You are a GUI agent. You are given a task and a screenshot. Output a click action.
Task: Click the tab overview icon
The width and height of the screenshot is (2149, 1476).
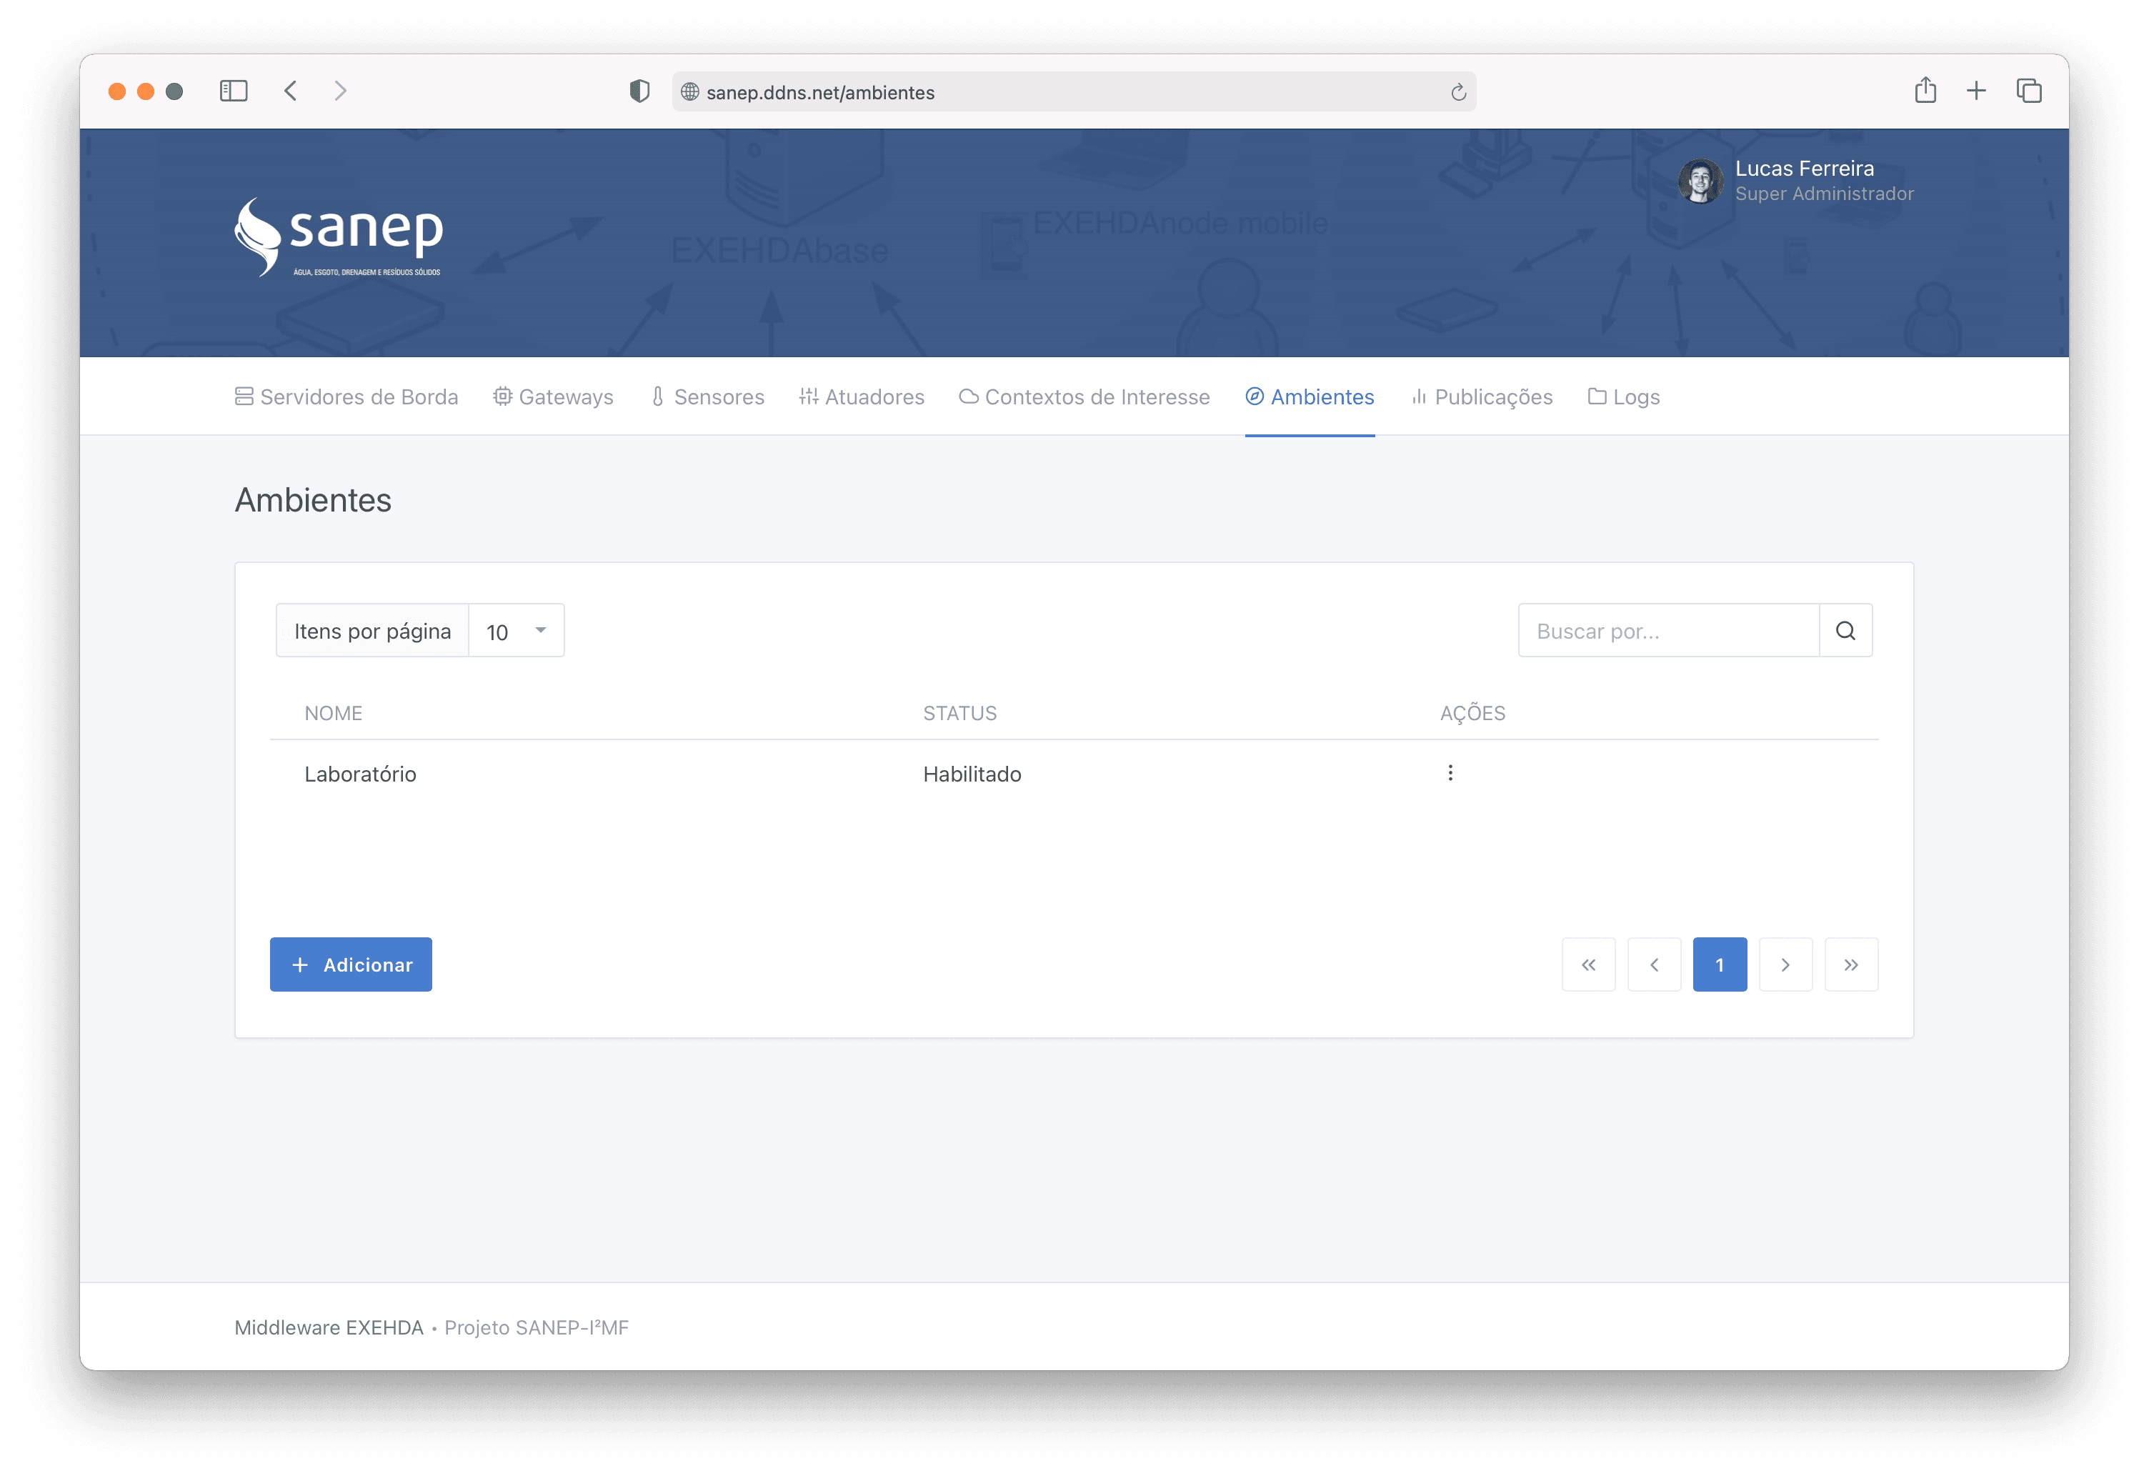(x=2028, y=91)
